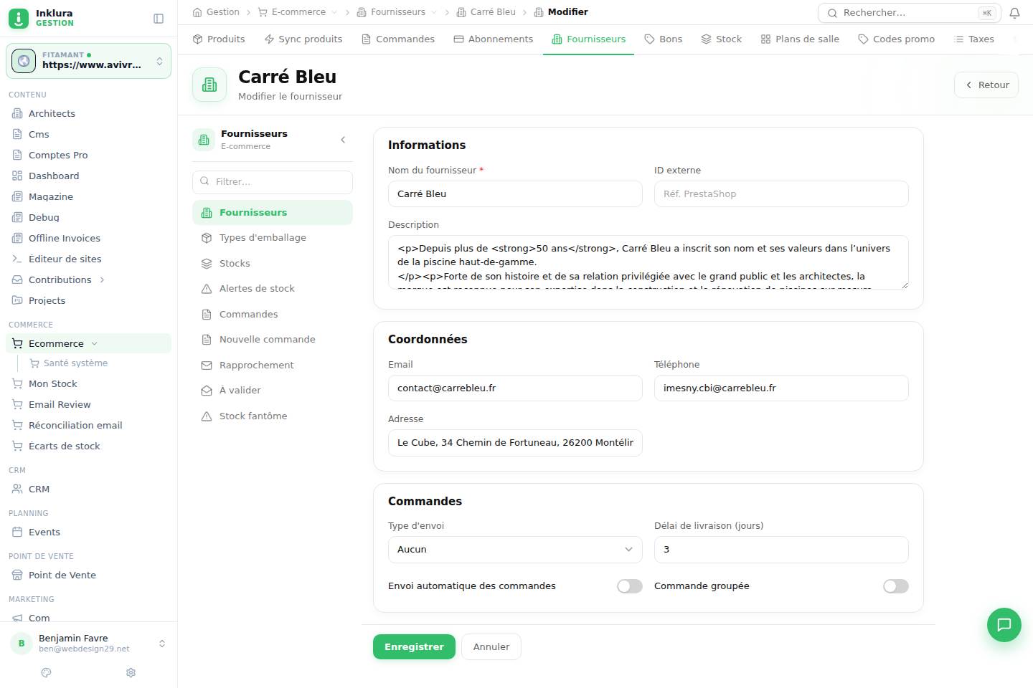This screenshot has height=688, width=1033.
Task: Open Écarts de stock in the sidebar
Action: coord(88,446)
